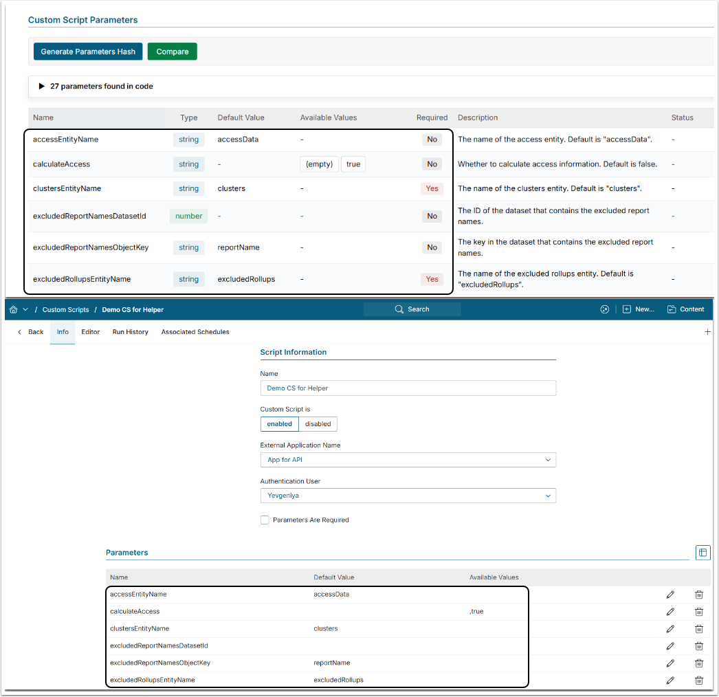This screenshot has width=719, height=697.
Task: Open the External Application Name dropdown
Action: tap(408, 460)
